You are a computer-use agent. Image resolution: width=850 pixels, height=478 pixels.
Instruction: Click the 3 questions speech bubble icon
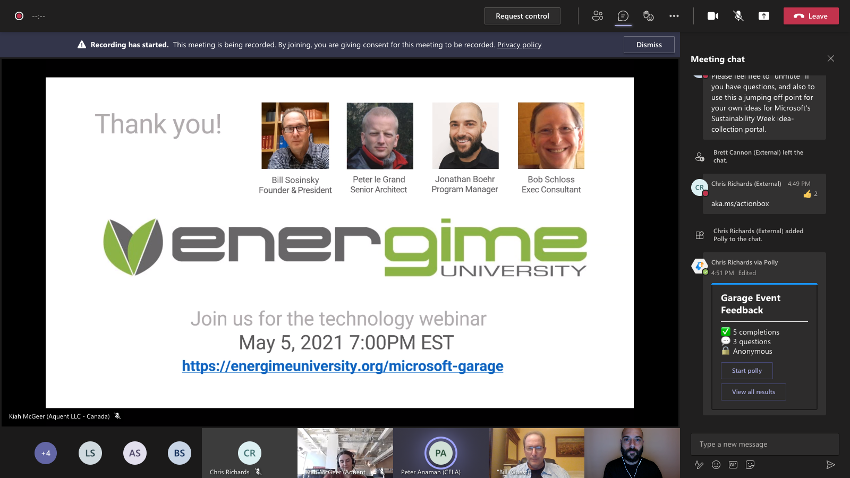coord(726,341)
